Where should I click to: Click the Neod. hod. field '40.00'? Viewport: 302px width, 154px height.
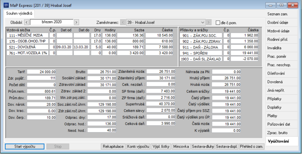coord(102,130)
